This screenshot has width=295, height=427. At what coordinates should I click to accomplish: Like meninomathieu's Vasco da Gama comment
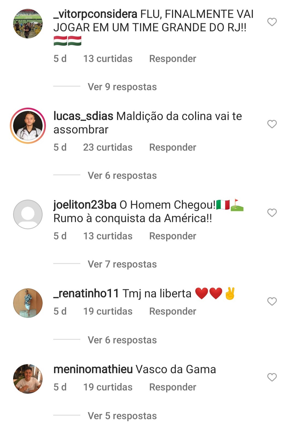[272, 377]
